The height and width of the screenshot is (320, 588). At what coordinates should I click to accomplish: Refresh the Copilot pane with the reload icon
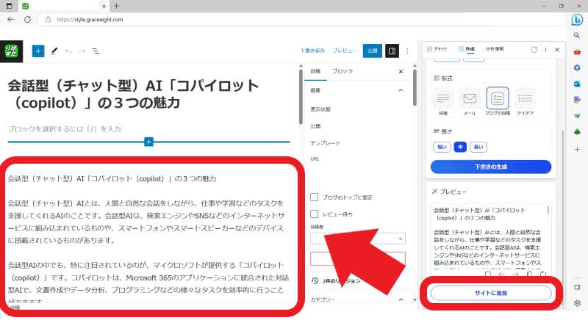coord(534,49)
